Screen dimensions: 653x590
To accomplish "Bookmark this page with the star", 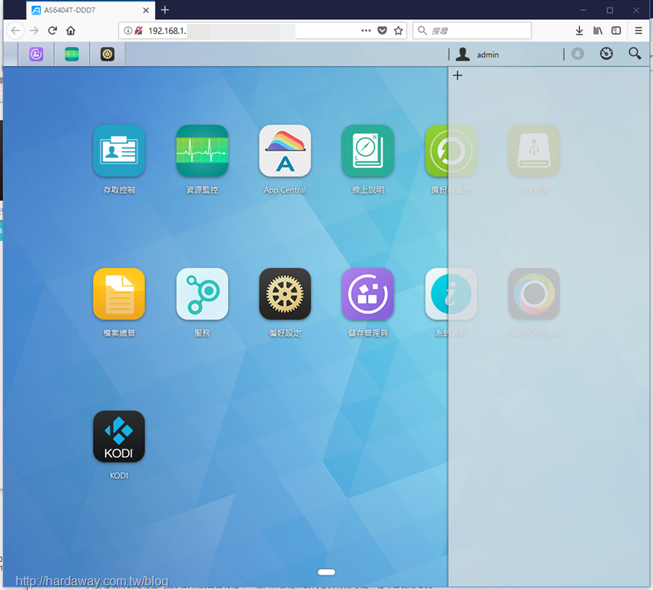I will (x=399, y=31).
